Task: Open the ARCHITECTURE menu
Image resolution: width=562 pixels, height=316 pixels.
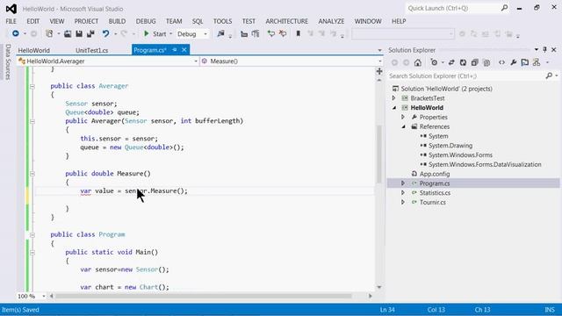Action: coord(287,21)
